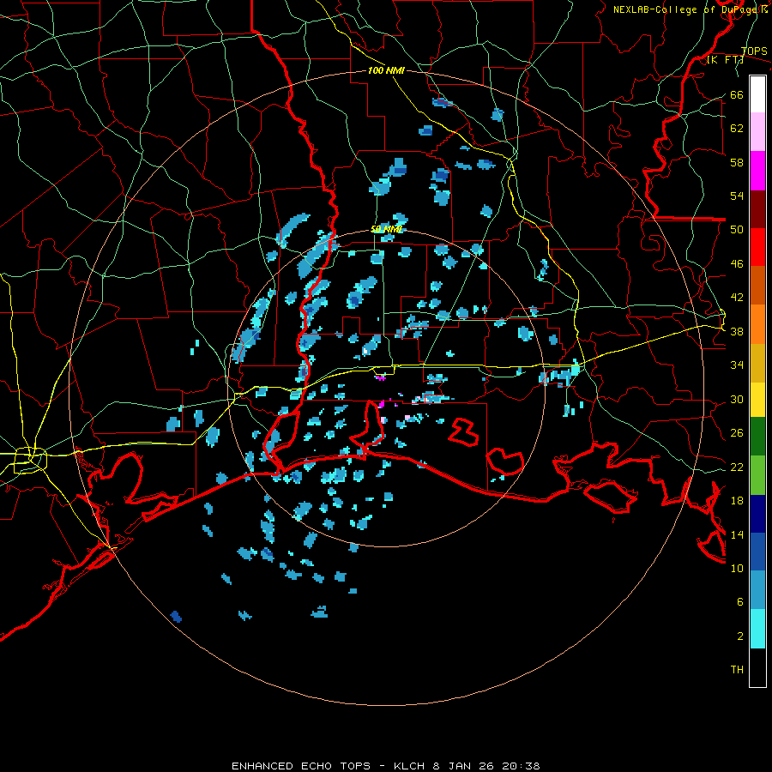Click the bright red 50 kft swatch
Screen dimensions: 772x772
(757, 247)
